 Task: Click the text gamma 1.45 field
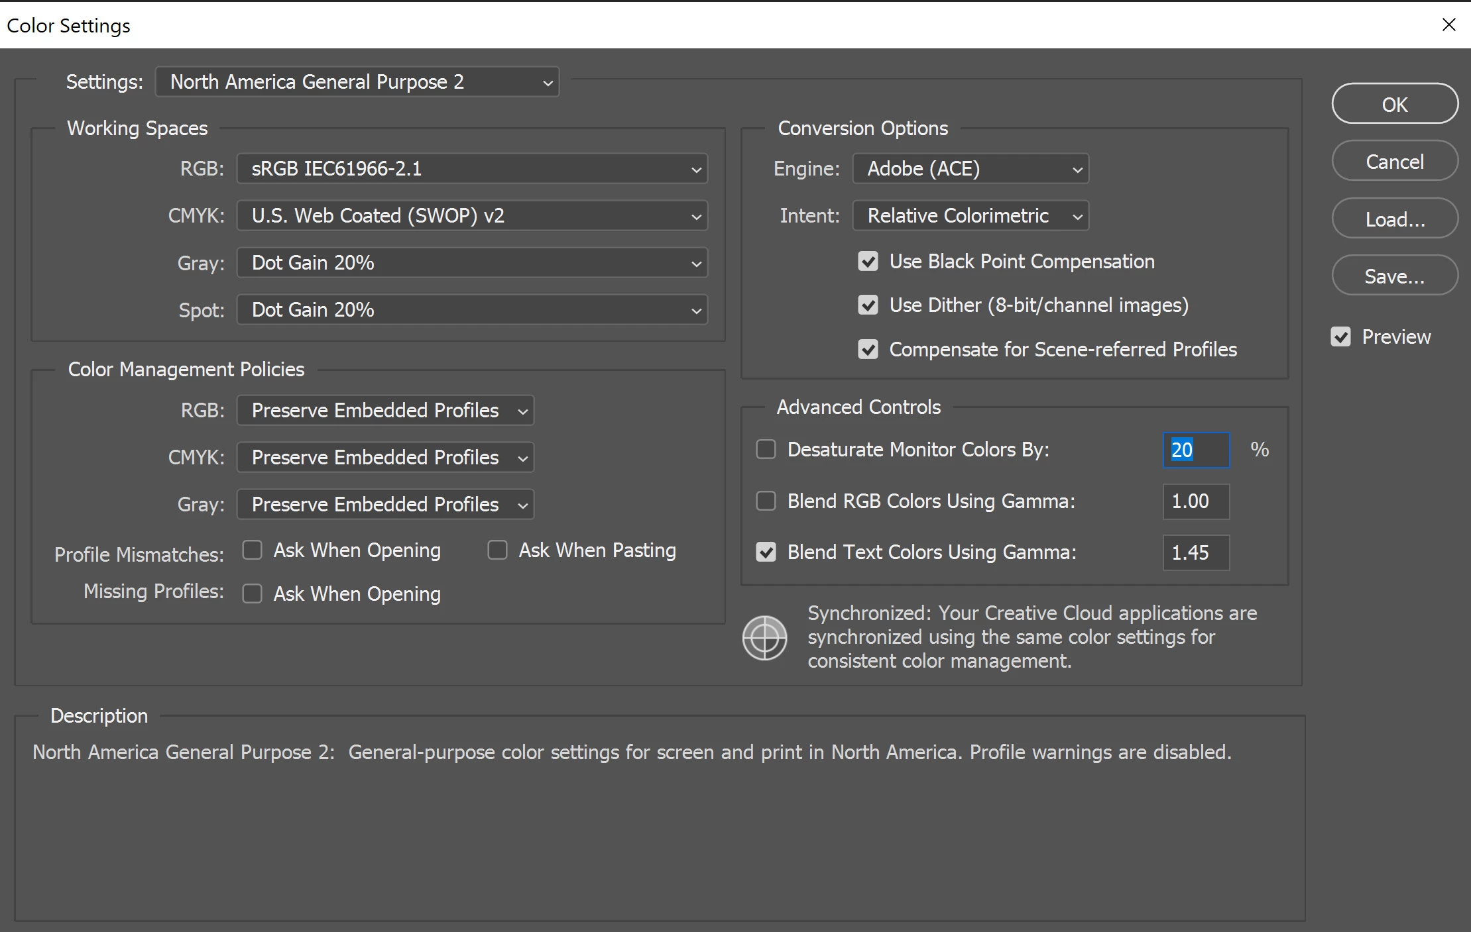(1195, 552)
